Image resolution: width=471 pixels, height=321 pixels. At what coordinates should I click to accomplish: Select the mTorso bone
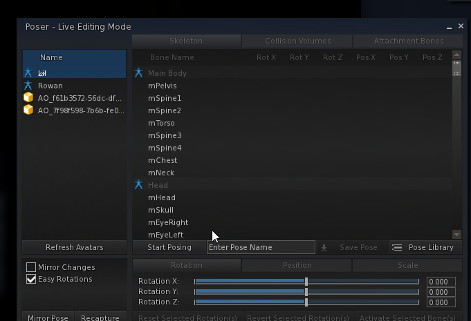[293, 123]
